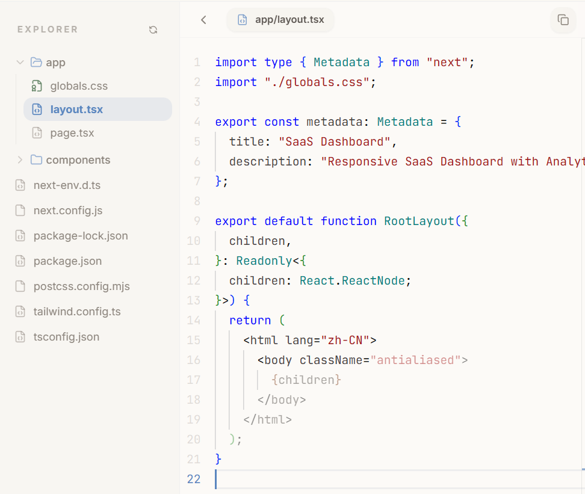Select layout.tsx in the file tree
The height and width of the screenshot is (494, 585).
point(76,110)
